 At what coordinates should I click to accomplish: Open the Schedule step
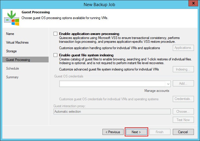(12, 68)
